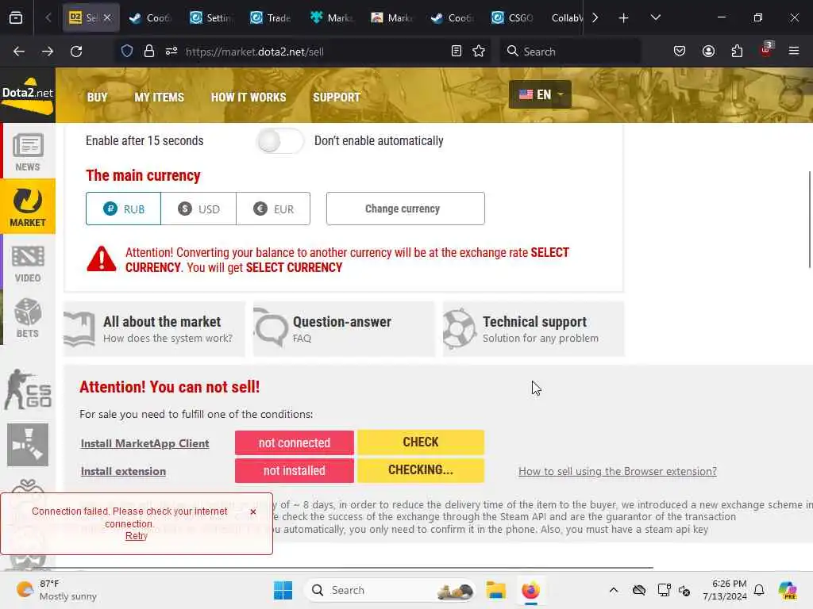Open the BUY menu
Image resolution: width=813 pixels, height=609 pixels.
[x=97, y=98]
